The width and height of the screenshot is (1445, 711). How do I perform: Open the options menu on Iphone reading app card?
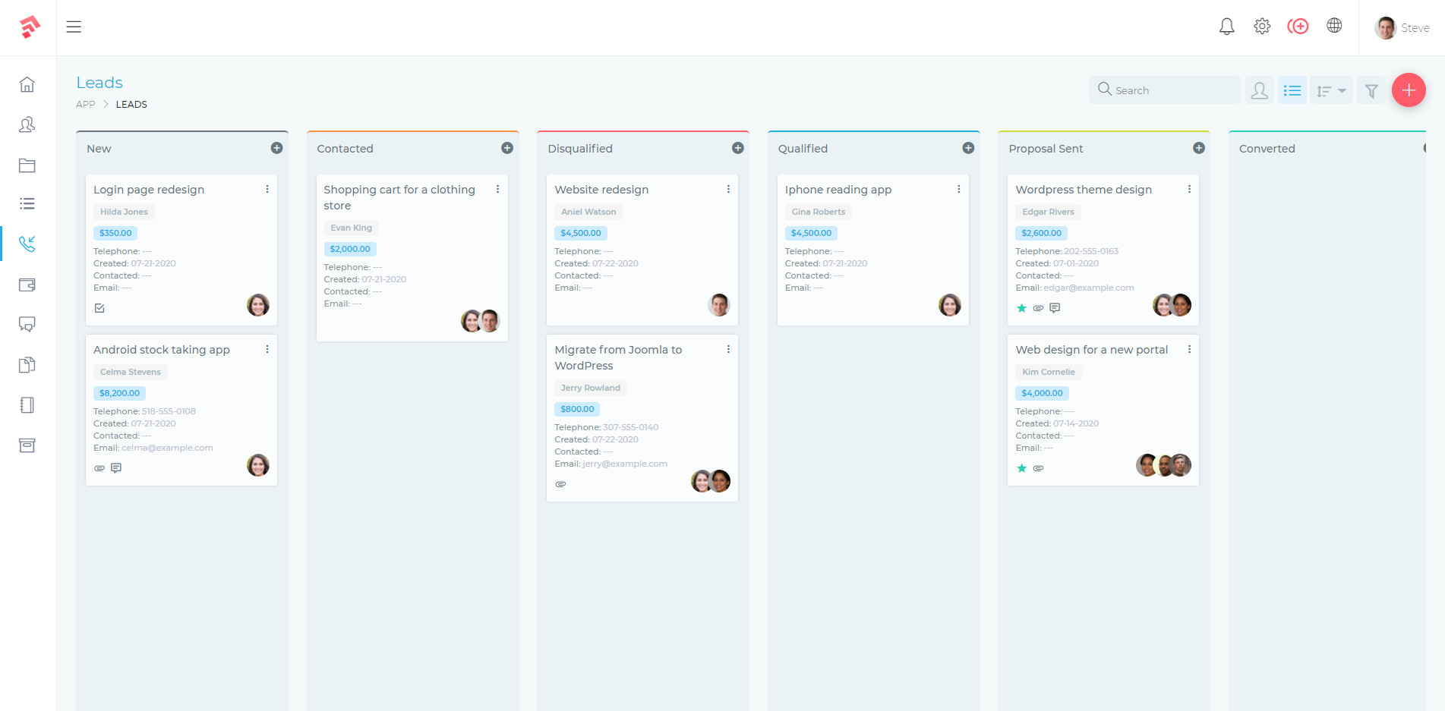(959, 189)
